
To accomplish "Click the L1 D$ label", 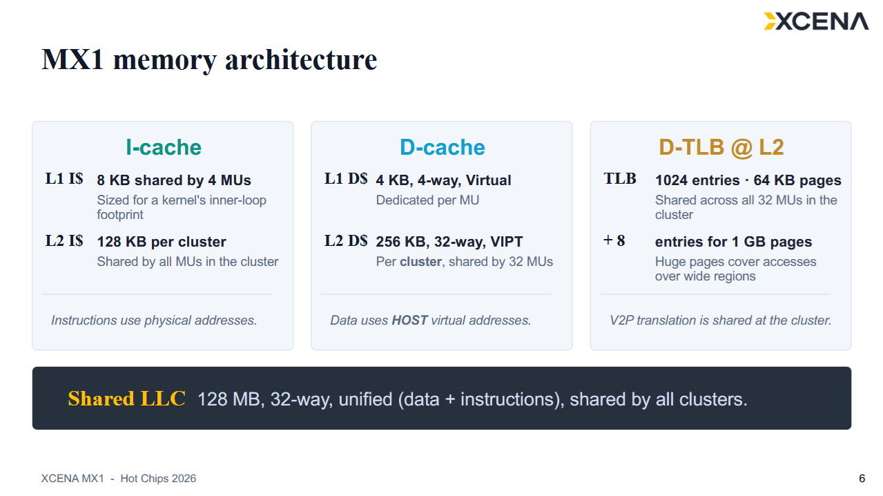I will click(x=346, y=179).
